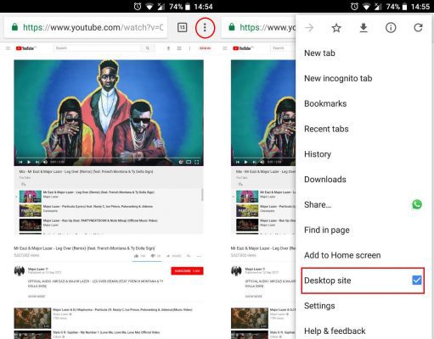
Task: Open Chrome's three-dot menu in left screenshot
Action: coord(205,27)
